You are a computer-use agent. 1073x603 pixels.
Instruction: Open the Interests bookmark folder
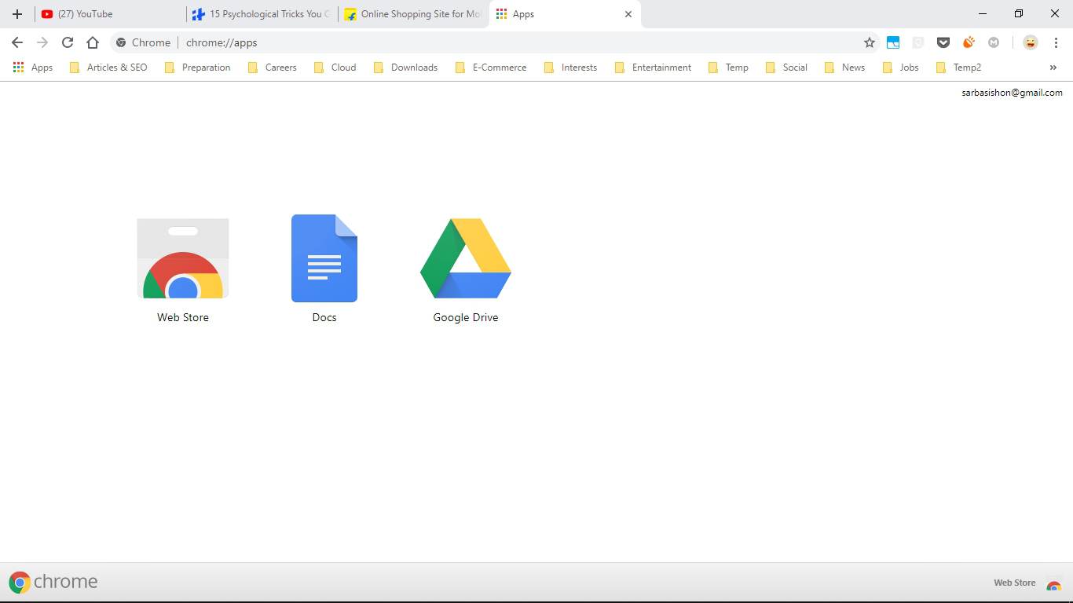(570, 68)
